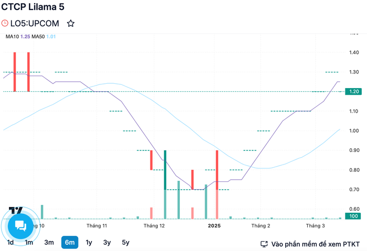This screenshot has width=367, height=251.
Task: Click the red clock icon beside LO5:UPCOM
Action: 5,23
